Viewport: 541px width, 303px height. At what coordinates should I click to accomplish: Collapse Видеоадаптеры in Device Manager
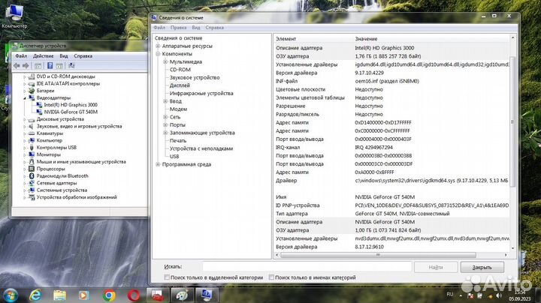[25, 98]
